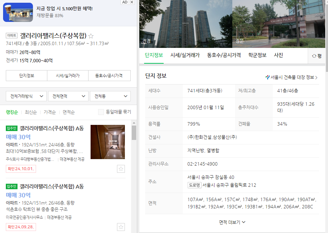View the 정문 photo of the complex
Viewport: 328px width, 233px height.
[x=279, y=24]
